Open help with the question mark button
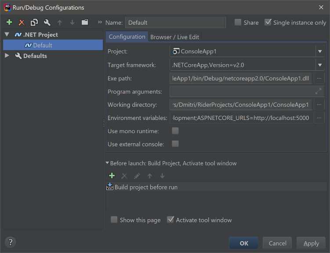 pyautogui.click(x=11, y=242)
